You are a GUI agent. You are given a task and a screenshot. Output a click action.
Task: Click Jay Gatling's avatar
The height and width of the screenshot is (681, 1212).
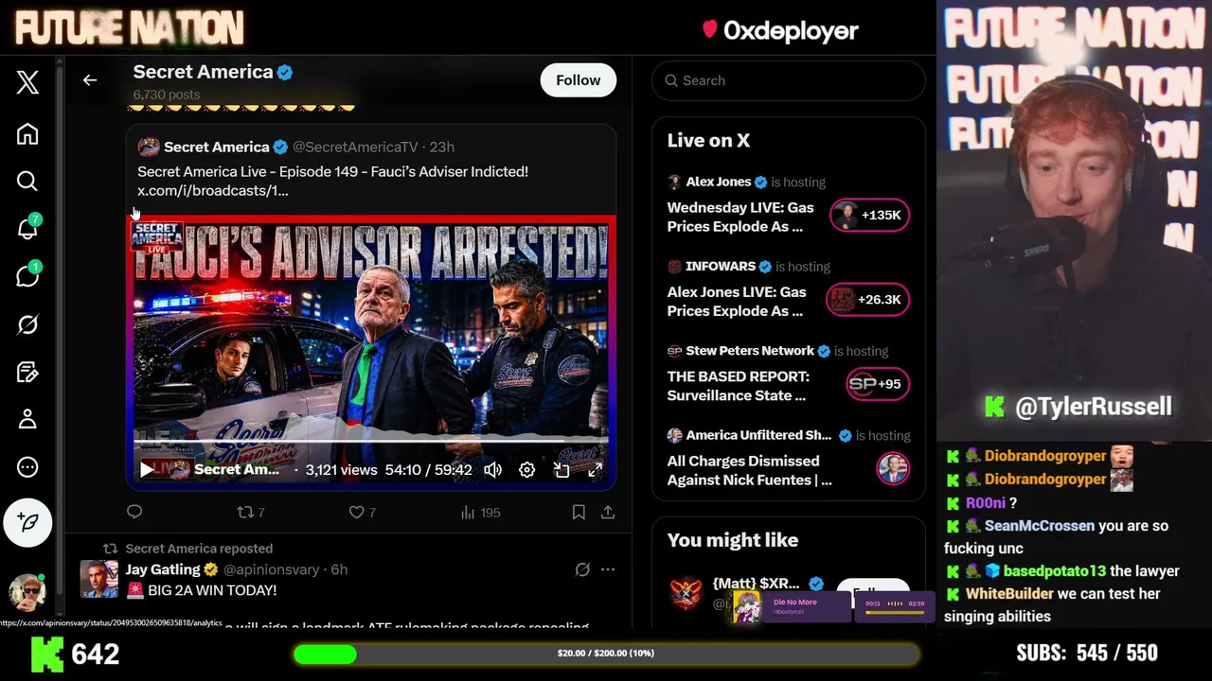(x=98, y=579)
